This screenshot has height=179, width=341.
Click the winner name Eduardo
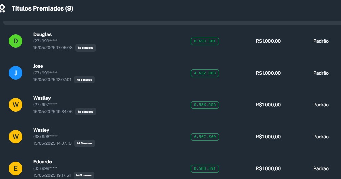coord(42,162)
